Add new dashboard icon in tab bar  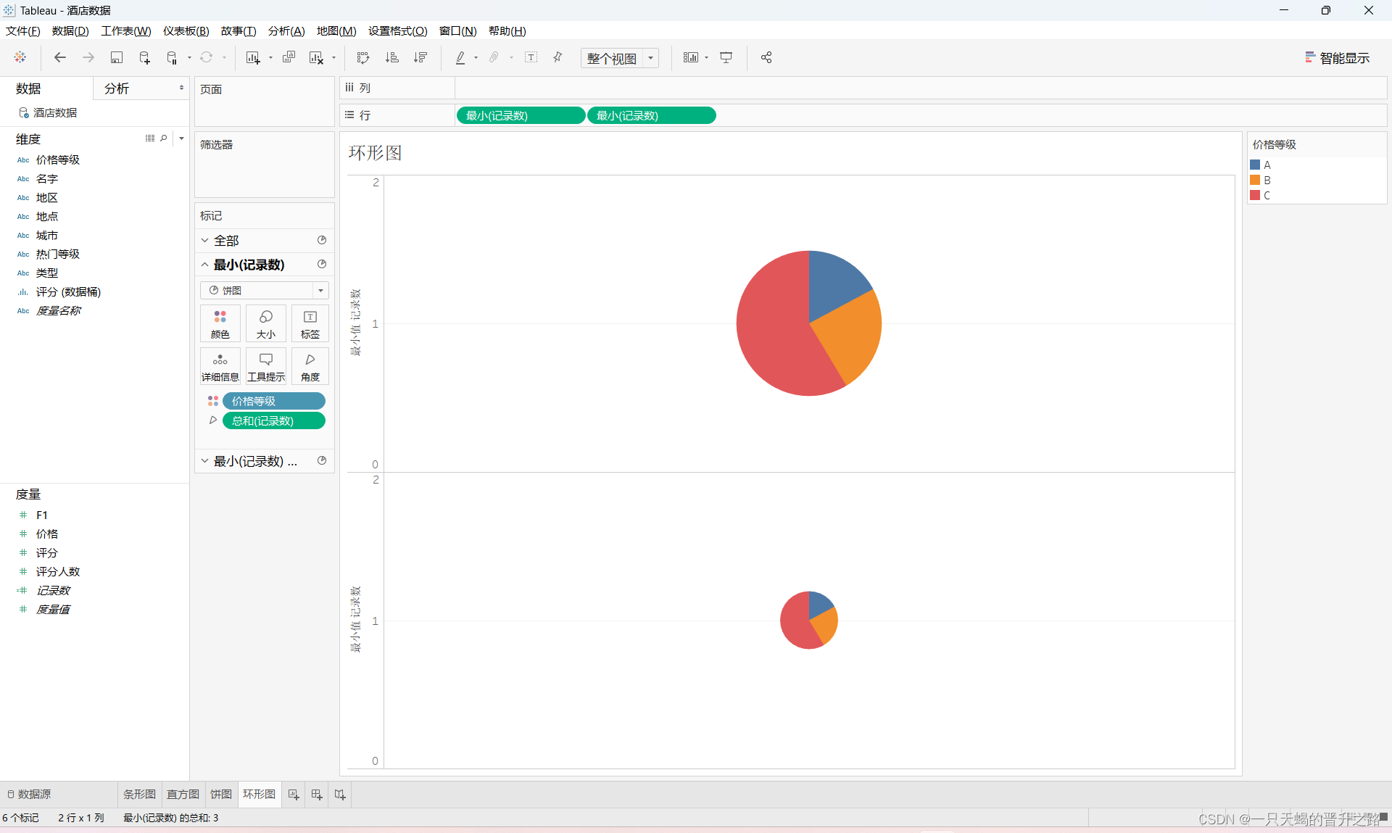pos(317,795)
